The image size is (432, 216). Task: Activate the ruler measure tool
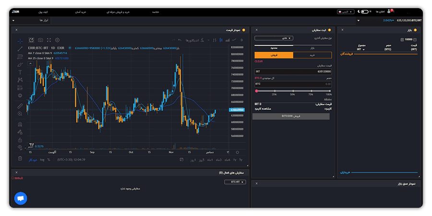(20, 106)
